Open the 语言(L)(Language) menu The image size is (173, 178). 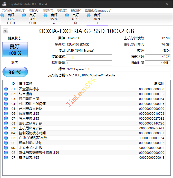[x=98, y=11]
